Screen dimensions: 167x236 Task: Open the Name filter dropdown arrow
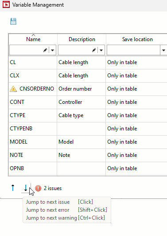53,50
